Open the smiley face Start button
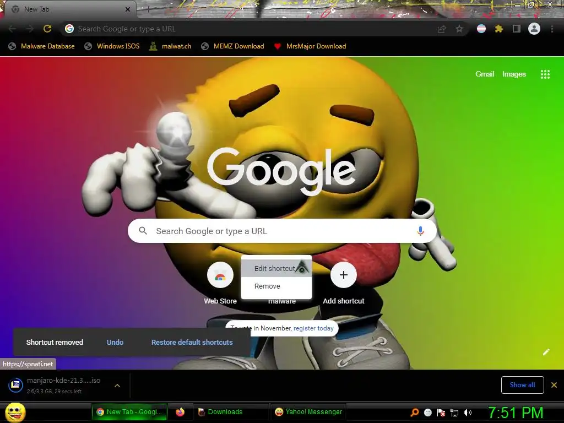This screenshot has height=423, width=564. (x=15, y=412)
